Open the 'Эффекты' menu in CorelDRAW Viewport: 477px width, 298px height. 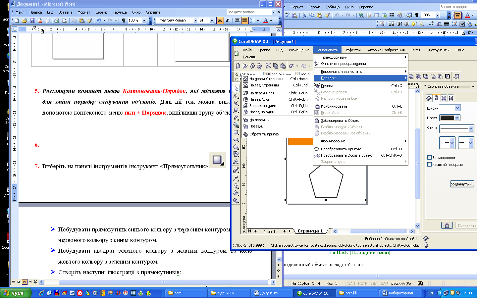coord(352,50)
